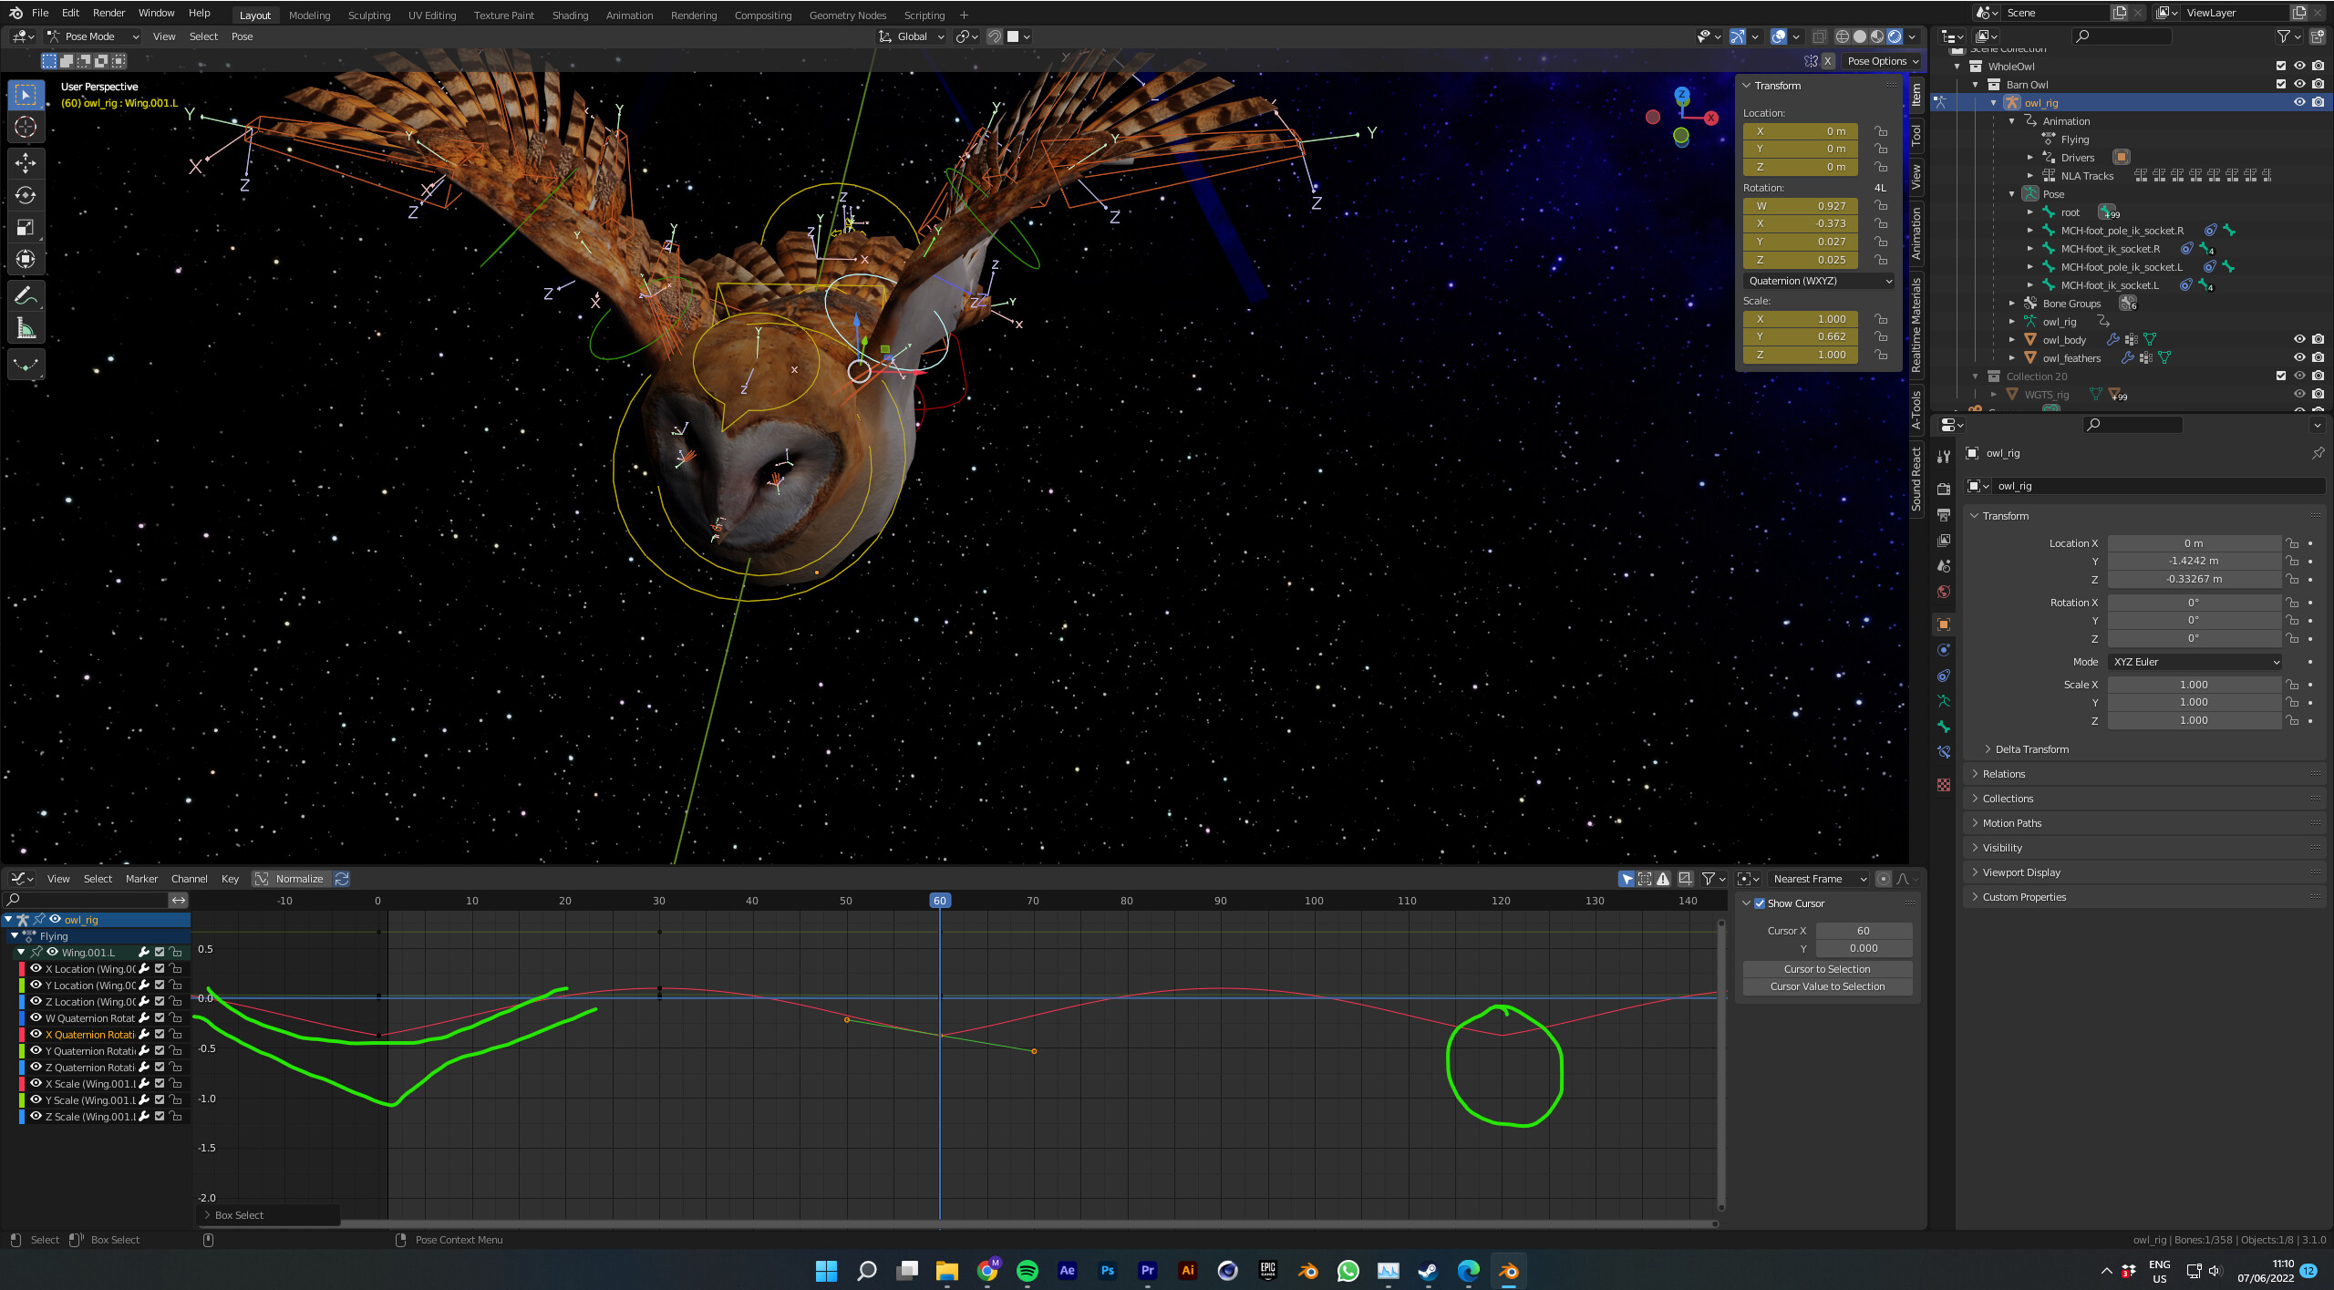This screenshot has width=2334, height=1290.
Task: Open the Pose menu in the viewport header
Action: (x=242, y=36)
